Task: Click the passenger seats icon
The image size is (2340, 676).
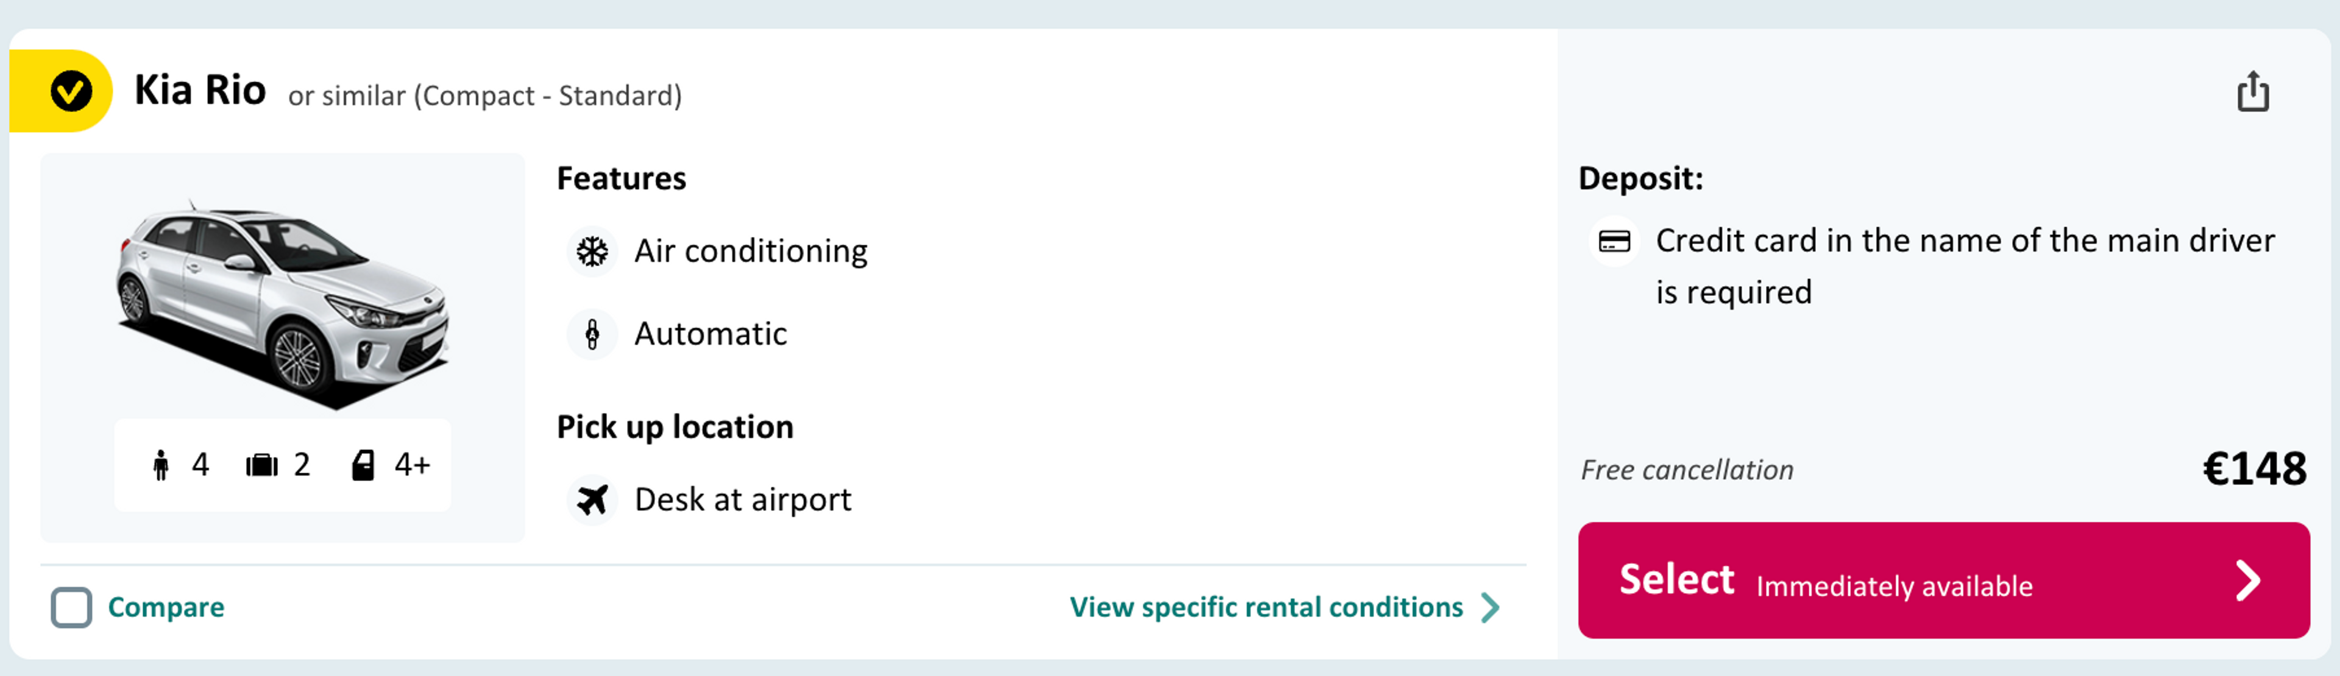Action: 161,465
